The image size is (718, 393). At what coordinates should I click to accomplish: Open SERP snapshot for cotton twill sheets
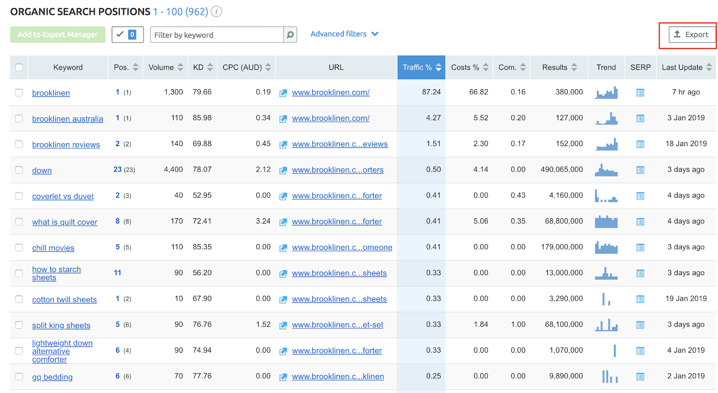point(640,299)
